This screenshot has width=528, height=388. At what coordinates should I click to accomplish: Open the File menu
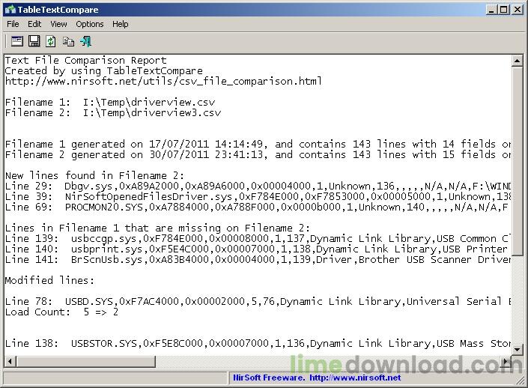(13, 24)
